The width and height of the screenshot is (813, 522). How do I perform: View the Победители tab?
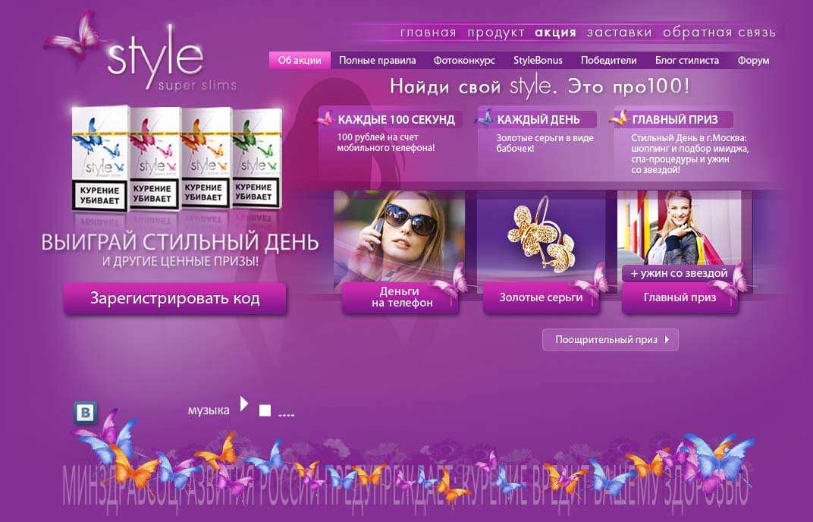[x=609, y=60]
